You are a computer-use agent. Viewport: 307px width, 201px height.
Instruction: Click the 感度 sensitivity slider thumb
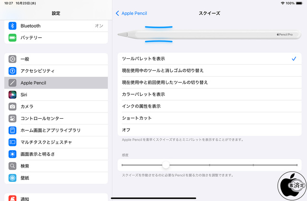pyautogui.click(x=166, y=165)
